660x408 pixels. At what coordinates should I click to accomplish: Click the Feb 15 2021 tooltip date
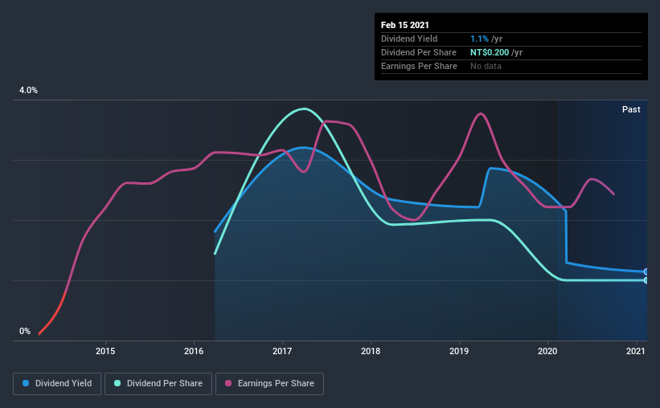[405, 25]
